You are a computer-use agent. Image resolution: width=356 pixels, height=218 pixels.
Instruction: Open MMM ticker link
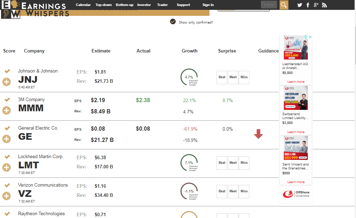(x=31, y=108)
